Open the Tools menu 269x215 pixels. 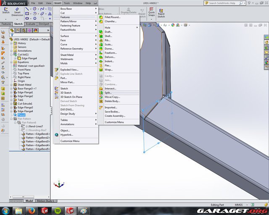coord(67,3)
